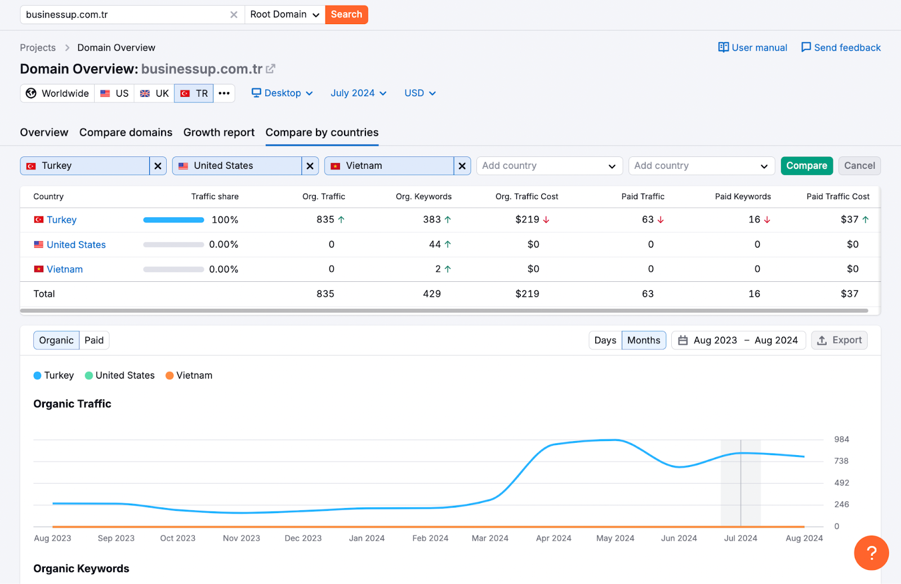The width and height of the screenshot is (901, 584).
Task: Open the Desktop device dropdown
Action: 282,93
